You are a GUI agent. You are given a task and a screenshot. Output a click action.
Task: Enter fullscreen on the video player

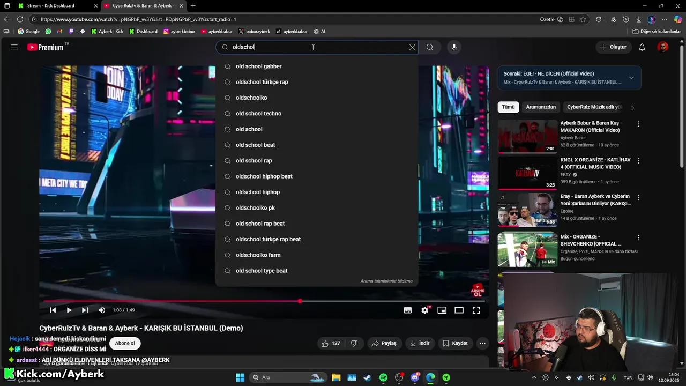[476, 310]
